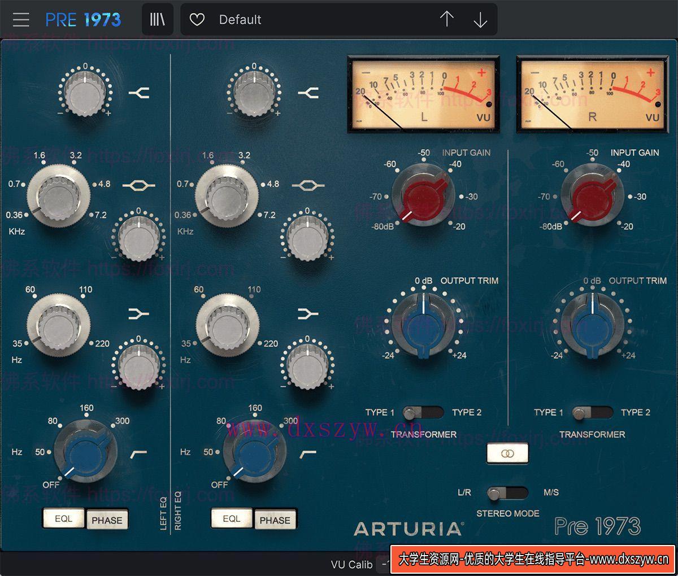Click the left EQ high-pass filter icon
The height and width of the screenshot is (576, 678).
tap(139, 453)
